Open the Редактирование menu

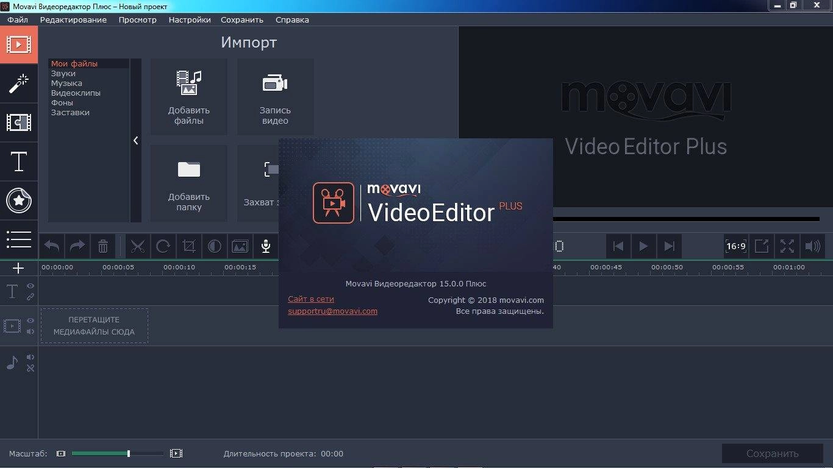click(73, 19)
